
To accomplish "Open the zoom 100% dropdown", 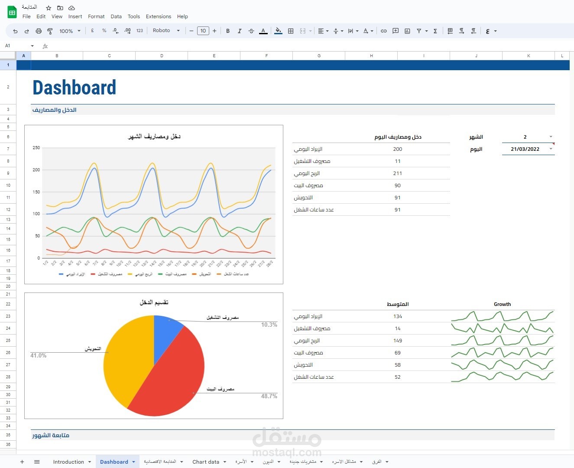I will 70,31.
